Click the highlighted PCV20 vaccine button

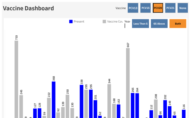click(158, 8)
